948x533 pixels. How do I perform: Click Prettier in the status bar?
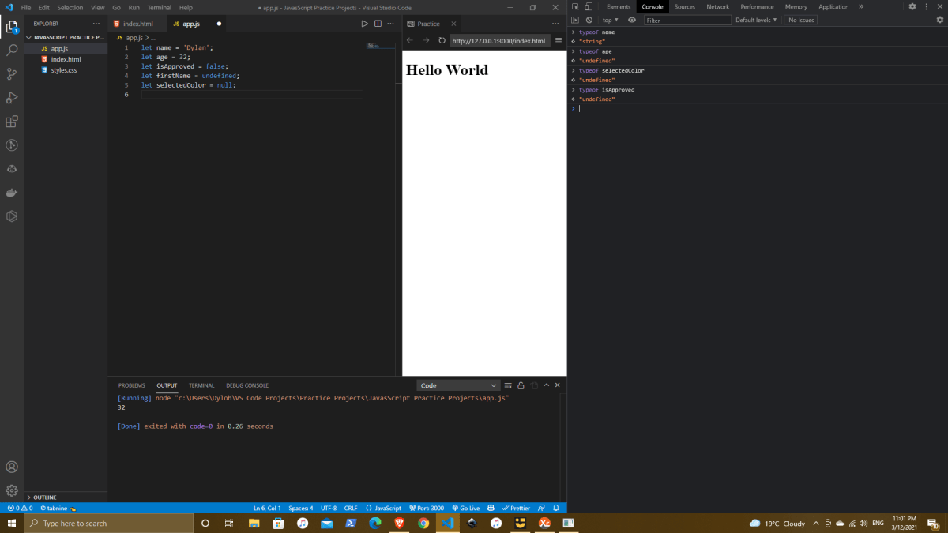click(516, 508)
